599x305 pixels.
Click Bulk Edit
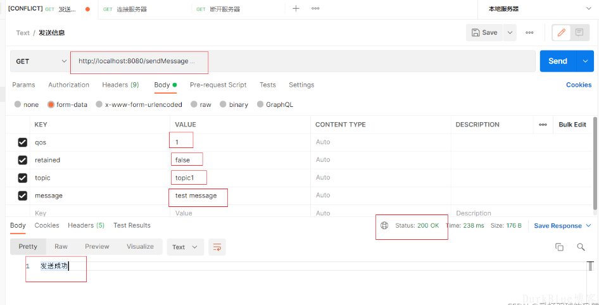572,125
